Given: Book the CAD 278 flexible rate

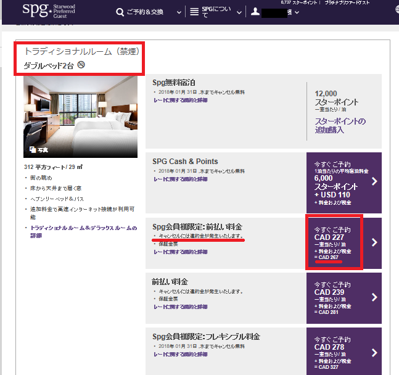Looking at the screenshot, I should pos(344,352).
